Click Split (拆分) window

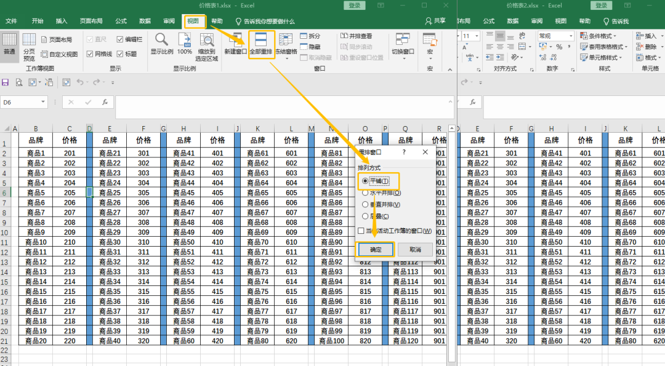tap(310, 36)
